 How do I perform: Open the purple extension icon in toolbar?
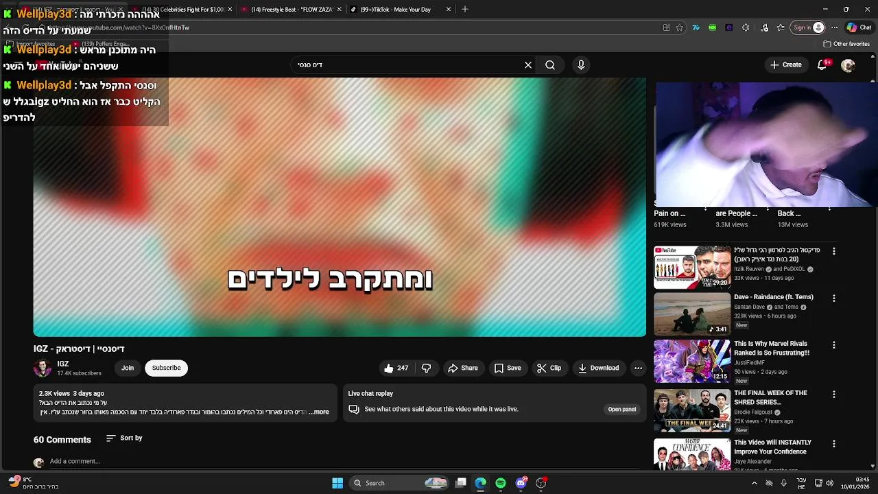[729, 27]
